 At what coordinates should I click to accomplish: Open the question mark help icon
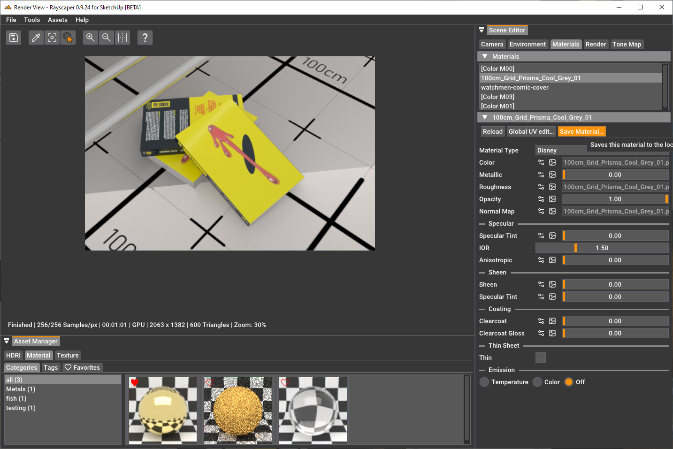click(145, 38)
